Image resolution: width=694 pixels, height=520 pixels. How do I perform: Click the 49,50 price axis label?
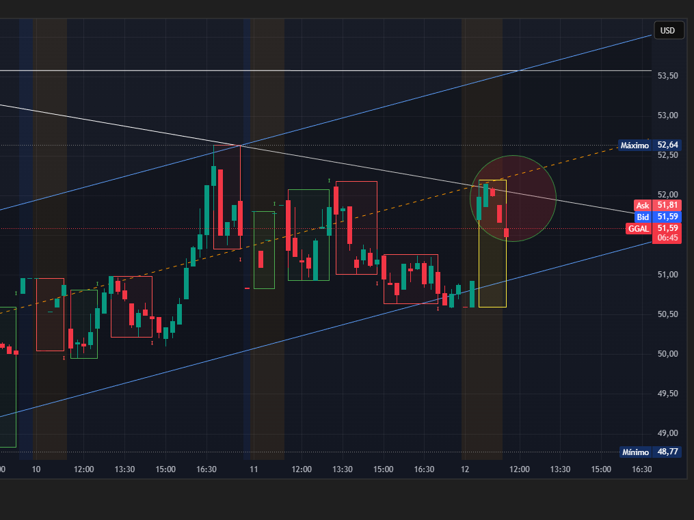(667, 394)
